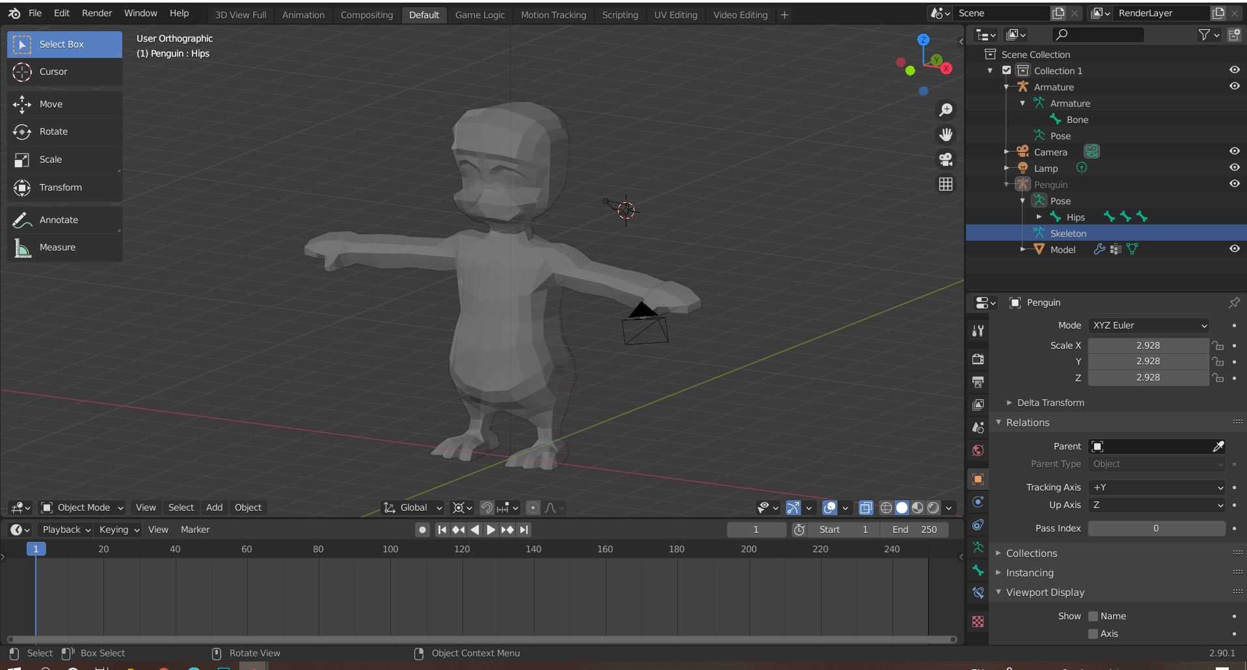This screenshot has height=670, width=1247.
Task: Open the Physics properties tab
Action: (978, 502)
